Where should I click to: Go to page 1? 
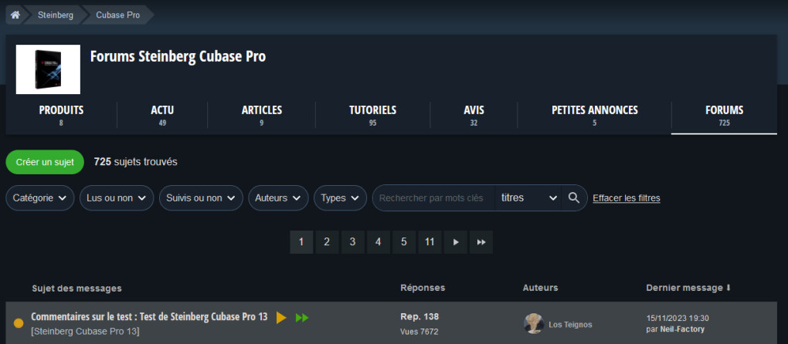(x=301, y=242)
